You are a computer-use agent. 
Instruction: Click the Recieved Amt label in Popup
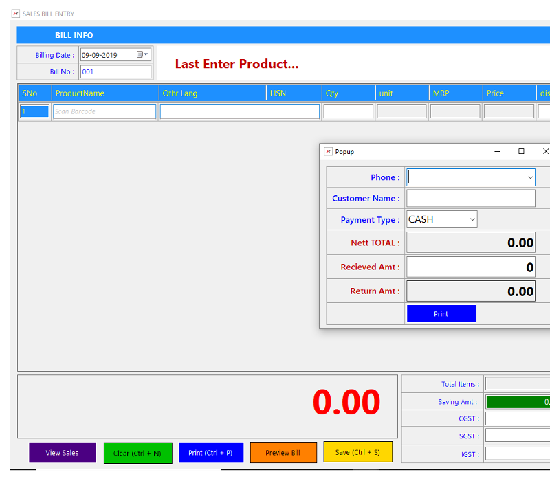click(370, 267)
